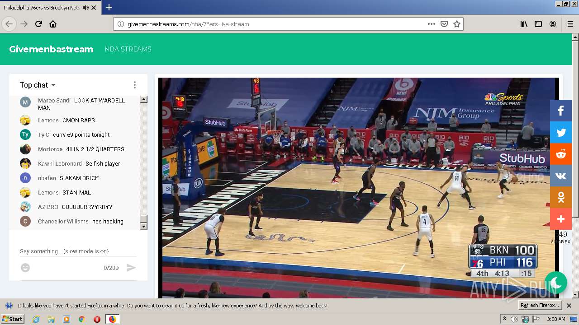
Task: Open Firefox account icon
Action: point(553,24)
